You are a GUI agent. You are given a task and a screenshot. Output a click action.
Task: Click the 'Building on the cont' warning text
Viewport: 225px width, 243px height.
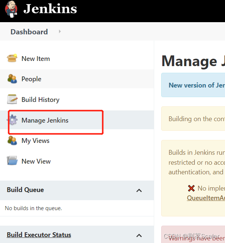pos(197,119)
